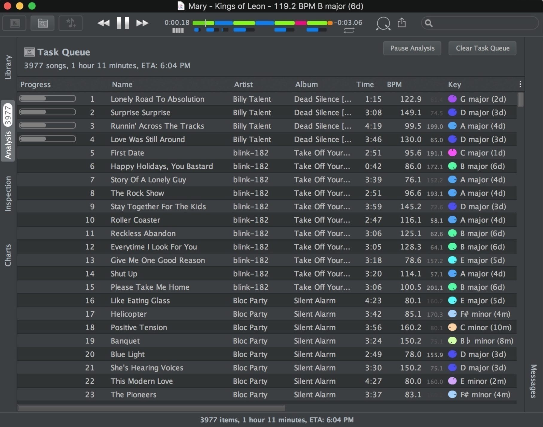This screenshot has width=543, height=427.
Task: Click the Clear Task Queue button
Action: click(482, 48)
